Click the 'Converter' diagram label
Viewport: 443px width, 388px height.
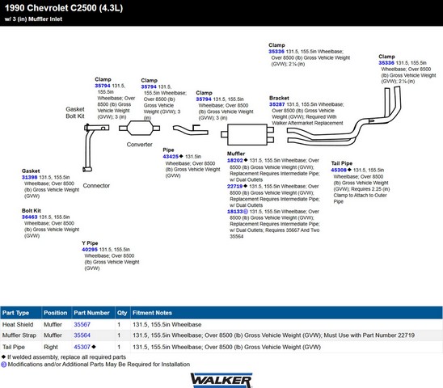(x=139, y=145)
